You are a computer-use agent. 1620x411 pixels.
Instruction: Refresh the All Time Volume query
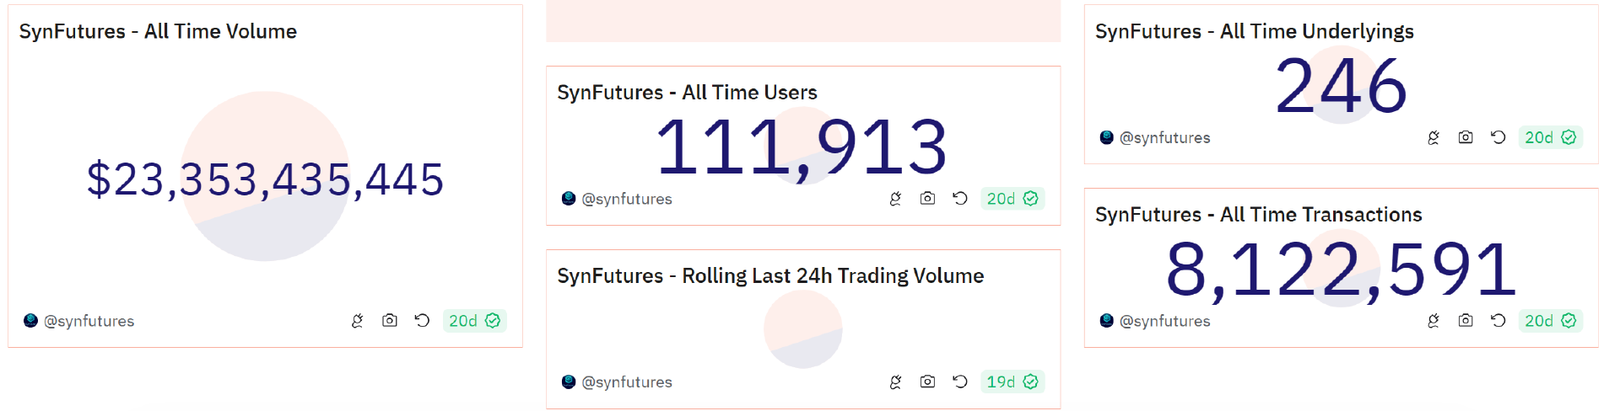tap(422, 321)
